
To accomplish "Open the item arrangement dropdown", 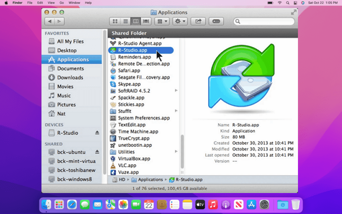I will tap(162, 21).
